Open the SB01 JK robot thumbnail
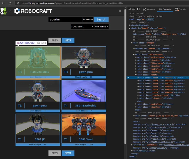 pyautogui.click(x=38, y=125)
